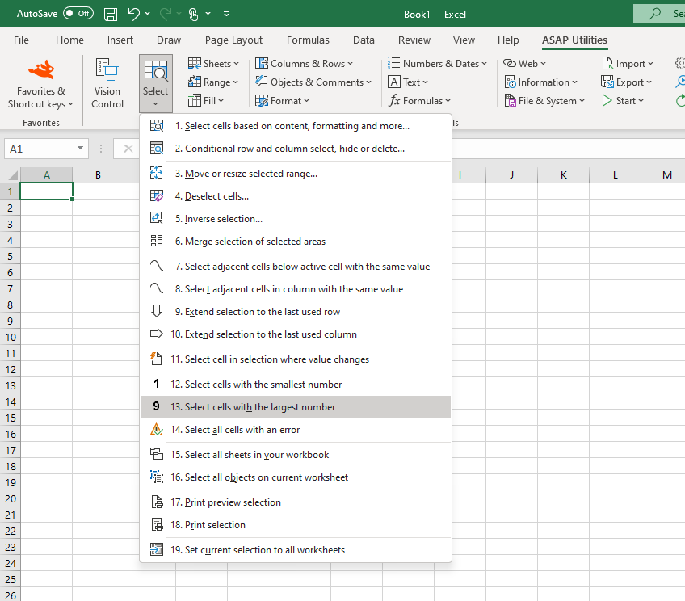
Task: Click the Print selection icon
Action: [x=157, y=524]
